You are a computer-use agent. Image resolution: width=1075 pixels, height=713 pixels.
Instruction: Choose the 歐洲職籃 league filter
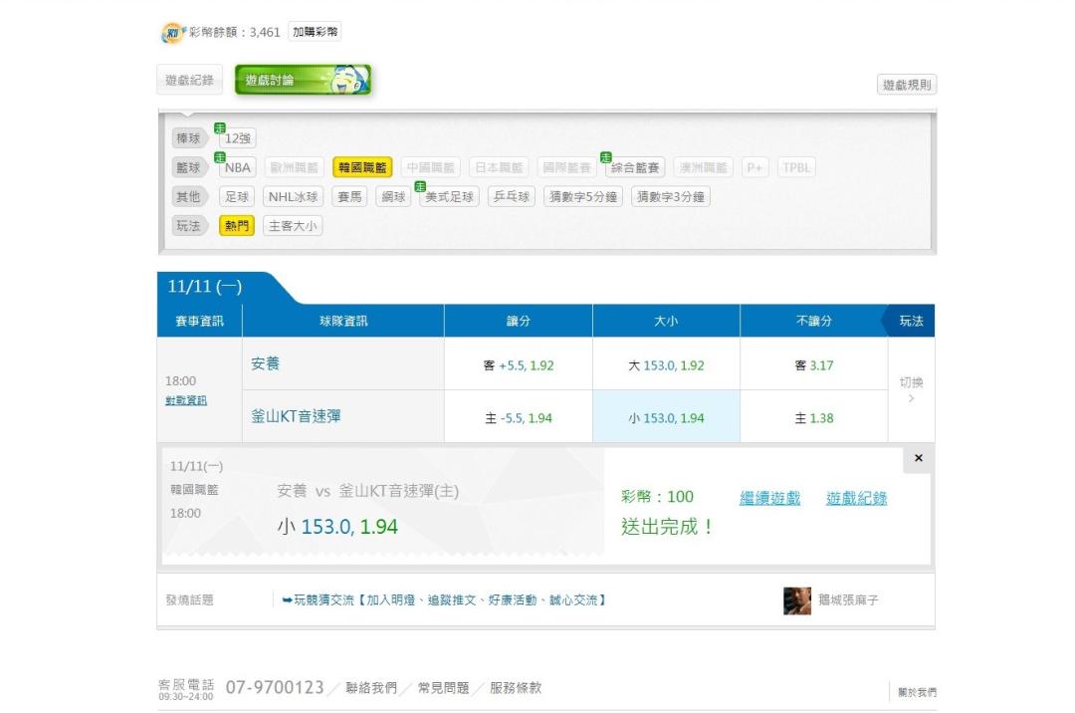tap(294, 167)
